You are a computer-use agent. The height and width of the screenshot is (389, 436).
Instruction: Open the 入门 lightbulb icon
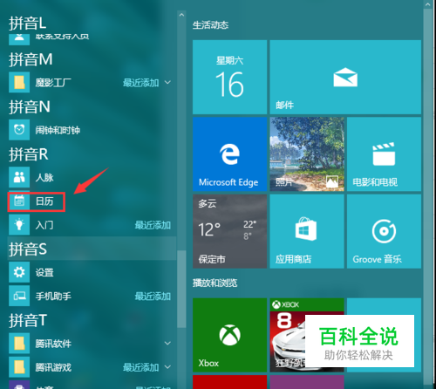(x=19, y=225)
